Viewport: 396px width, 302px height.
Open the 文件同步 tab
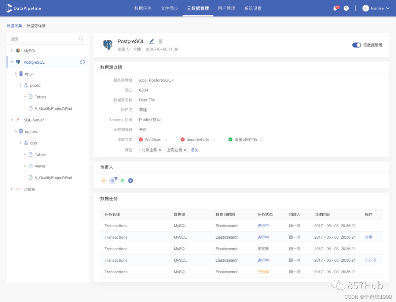point(169,8)
